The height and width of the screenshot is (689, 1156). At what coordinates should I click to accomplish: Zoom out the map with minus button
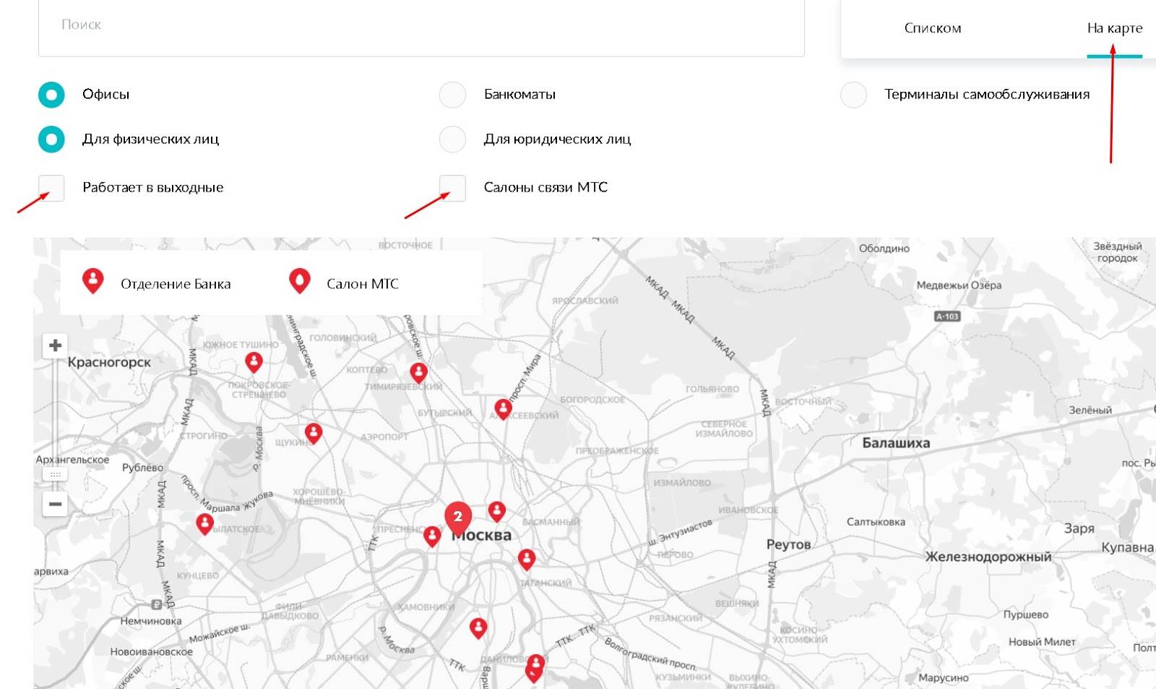(x=56, y=504)
